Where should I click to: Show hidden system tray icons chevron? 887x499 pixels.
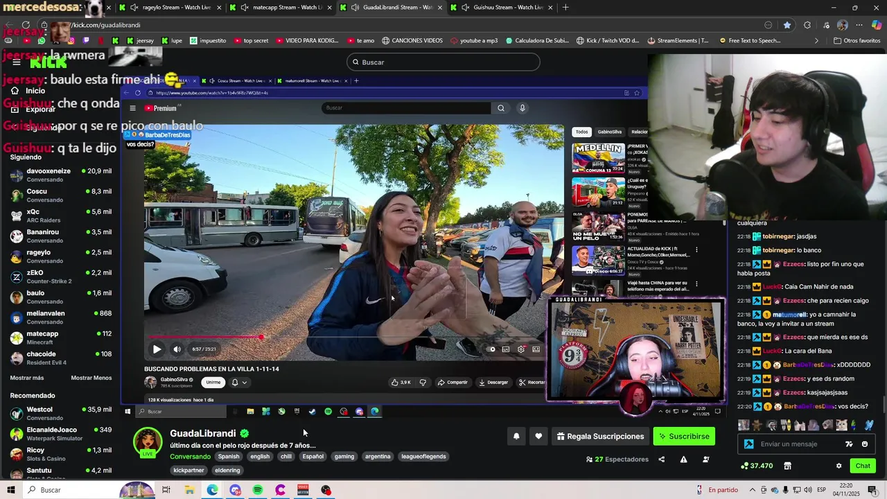click(753, 490)
